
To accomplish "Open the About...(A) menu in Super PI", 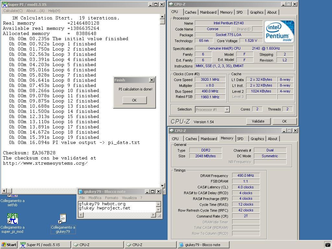I will pos(35,11).
